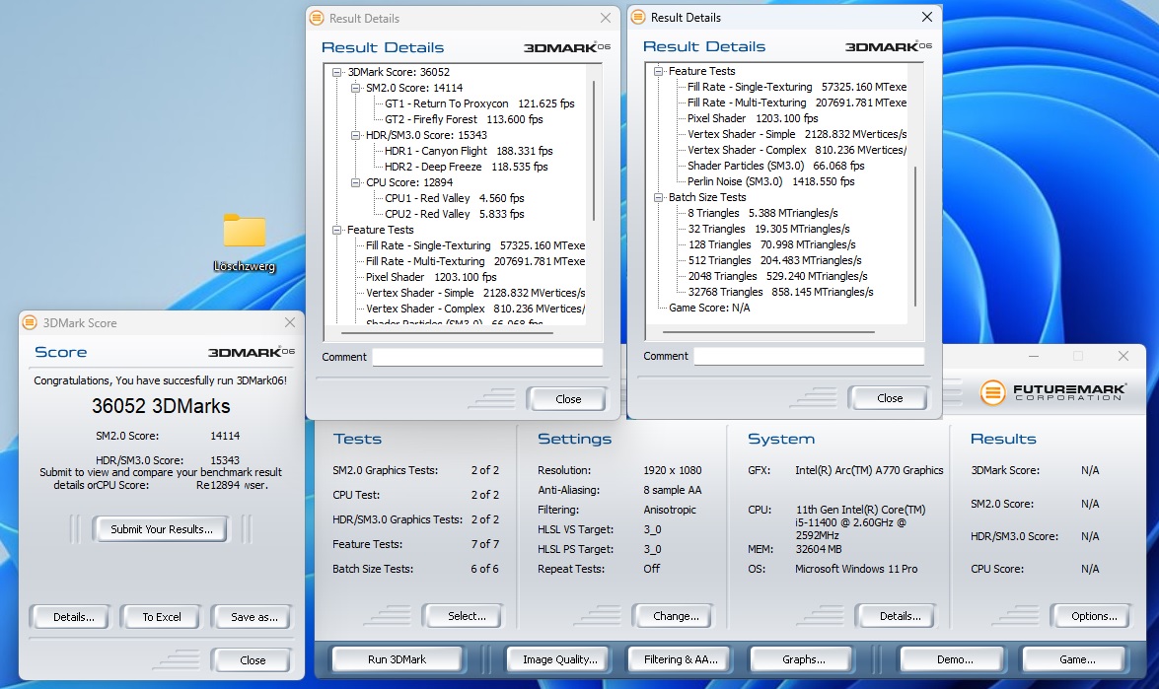
Task: Close right Result Details with Close button
Action: tap(889, 398)
